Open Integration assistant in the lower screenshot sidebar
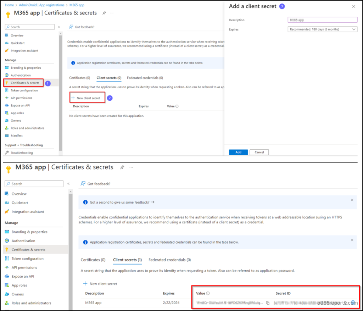 pos(24,211)
